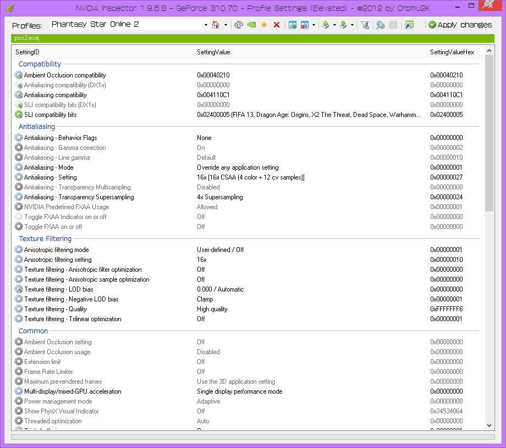
Task: Click the Common group header
Action: pyautogui.click(x=33, y=331)
